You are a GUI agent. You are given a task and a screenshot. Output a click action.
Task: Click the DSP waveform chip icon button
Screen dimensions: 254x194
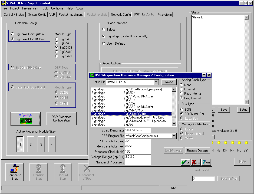tap(26, 119)
